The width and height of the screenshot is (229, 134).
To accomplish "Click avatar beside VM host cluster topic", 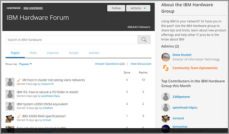I will [10, 82].
